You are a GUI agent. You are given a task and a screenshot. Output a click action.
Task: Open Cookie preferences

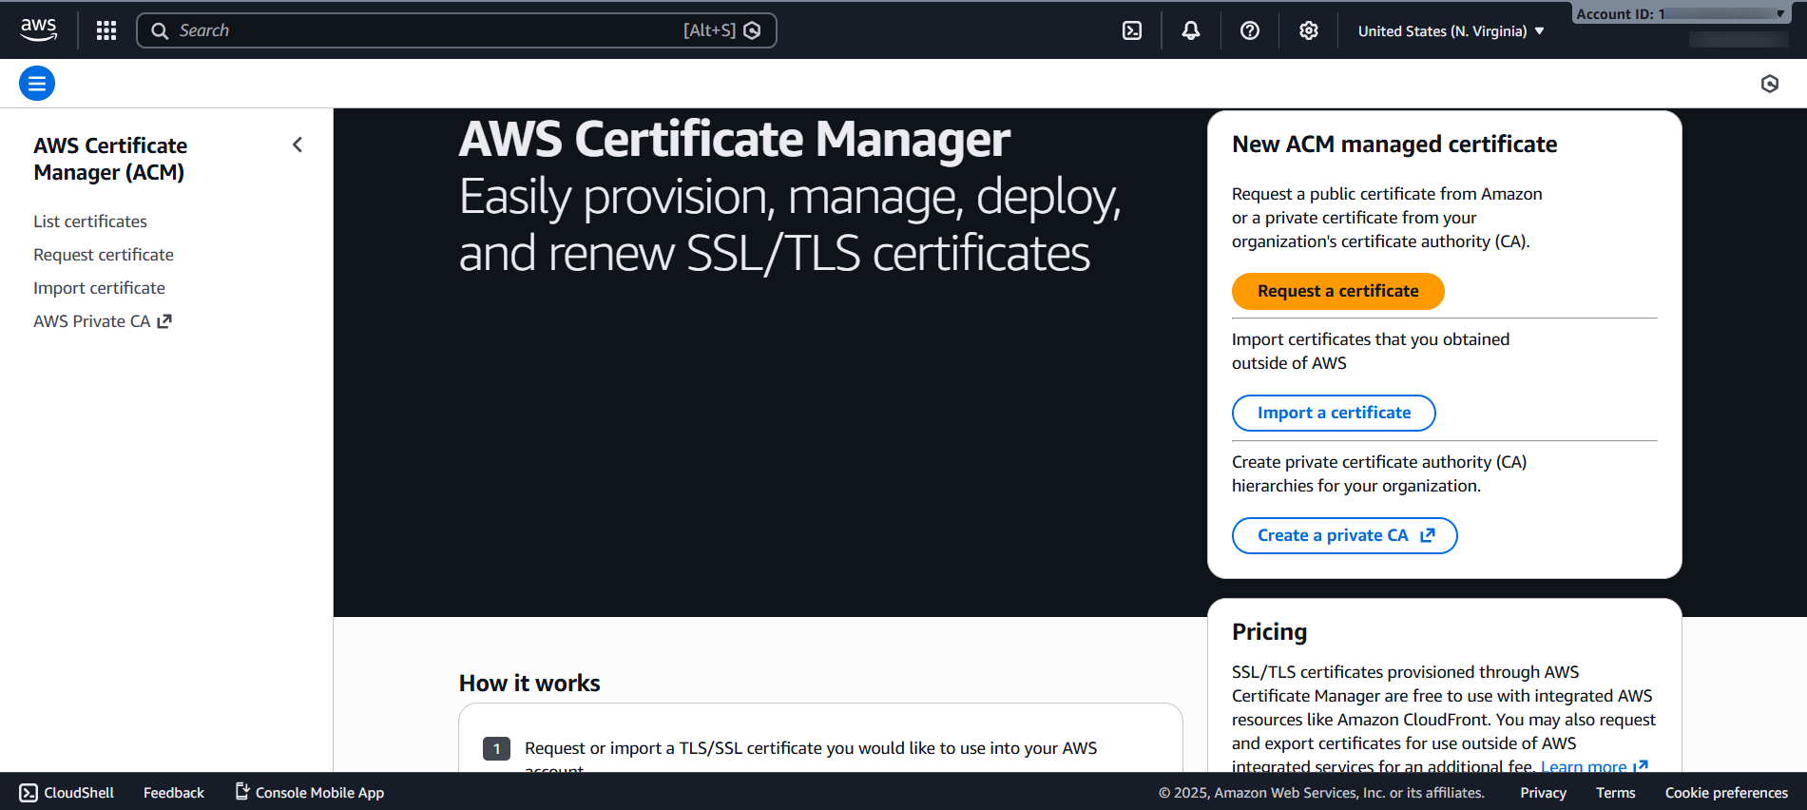click(x=1726, y=792)
